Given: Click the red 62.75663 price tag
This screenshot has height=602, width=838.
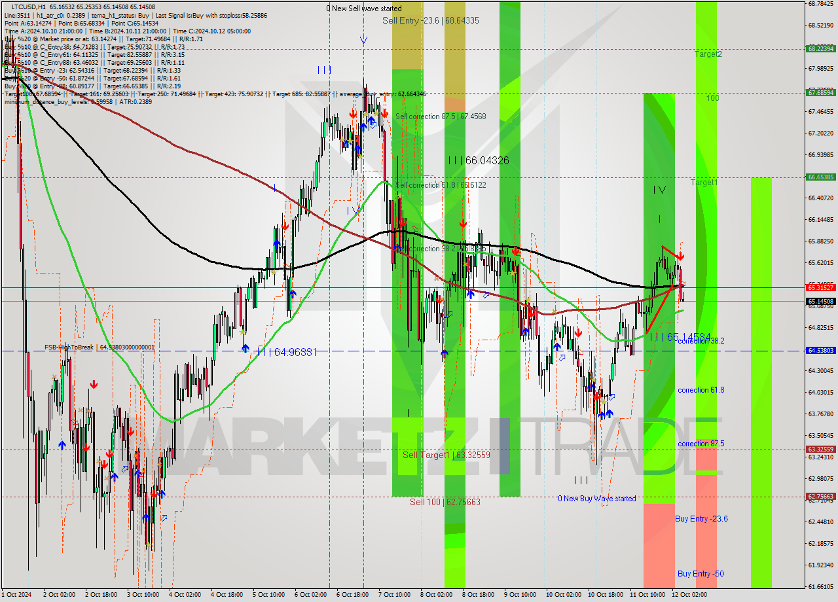Looking at the screenshot, I should click(821, 497).
